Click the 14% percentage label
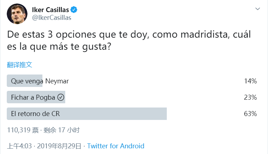Viewport: 268px width, 154px height. pyautogui.click(x=251, y=81)
